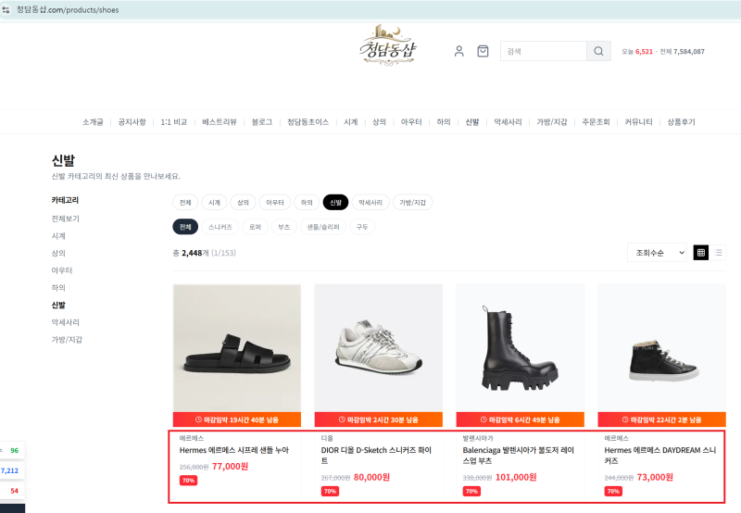Image resolution: width=741 pixels, height=513 pixels.
Task: Click the browser site info icon
Action: [x=7, y=8]
